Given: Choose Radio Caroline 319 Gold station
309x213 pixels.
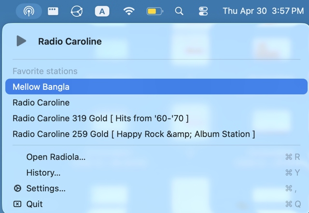Looking at the screenshot, I should [156, 118].
